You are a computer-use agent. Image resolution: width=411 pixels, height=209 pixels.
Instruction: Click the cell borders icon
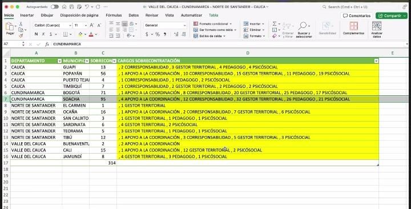[x=65, y=34]
